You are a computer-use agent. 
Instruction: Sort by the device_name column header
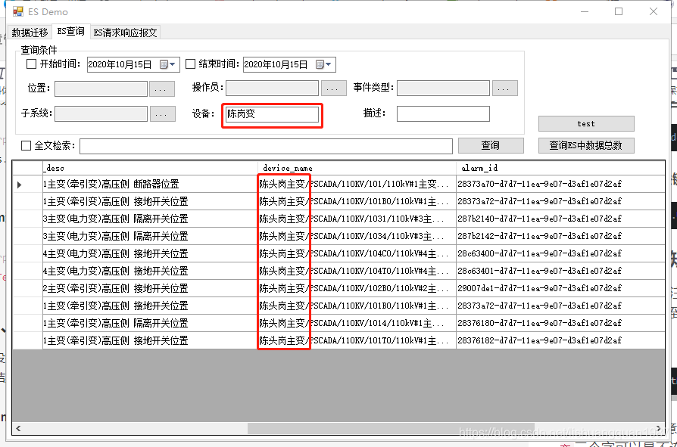point(357,167)
